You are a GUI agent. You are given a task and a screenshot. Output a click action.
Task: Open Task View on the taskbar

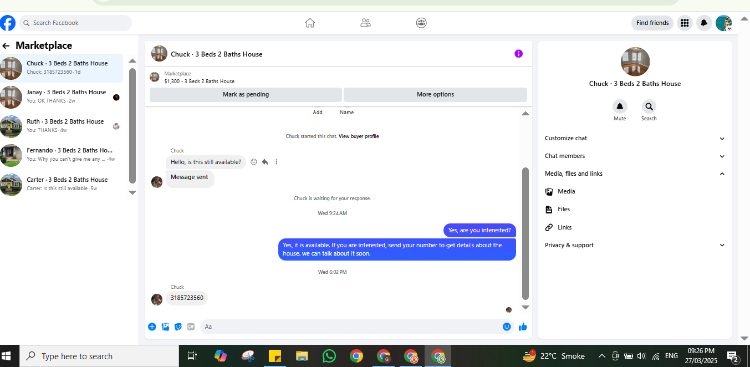click(x=192, y=356)
